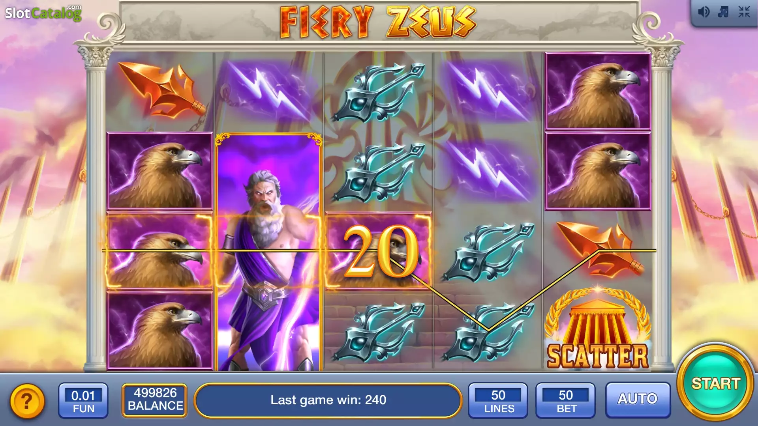The image size is (758, 426).
Task: Exit fullscreen with the collapse arrows icon
Action: (744, 12)
